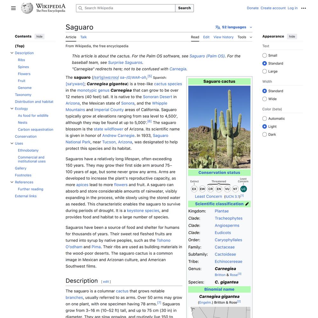Click the Donate link
This screenshot has height=318, width=318.
[x=252, y=8]
